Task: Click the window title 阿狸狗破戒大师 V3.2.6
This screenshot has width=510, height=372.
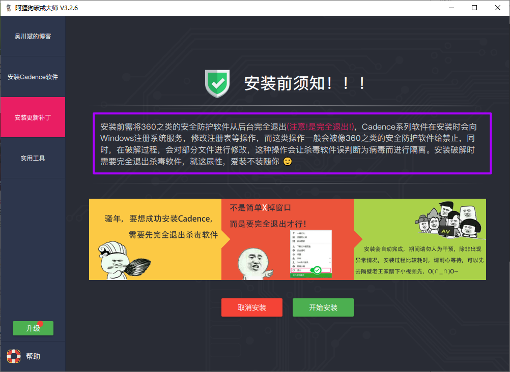Action: (x=46, y=8)
